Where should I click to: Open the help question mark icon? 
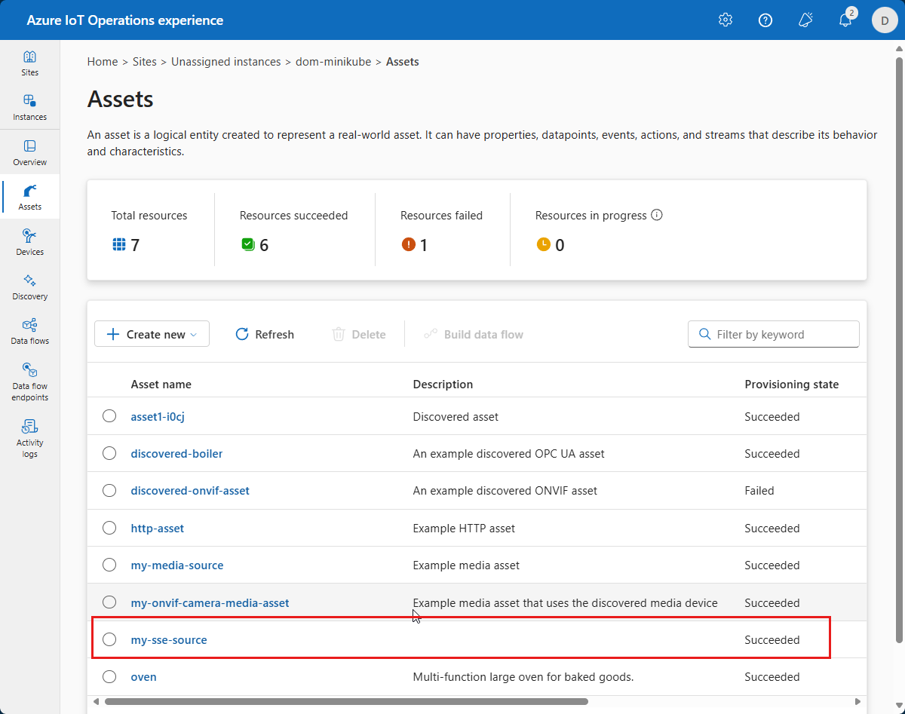(765, 20)
